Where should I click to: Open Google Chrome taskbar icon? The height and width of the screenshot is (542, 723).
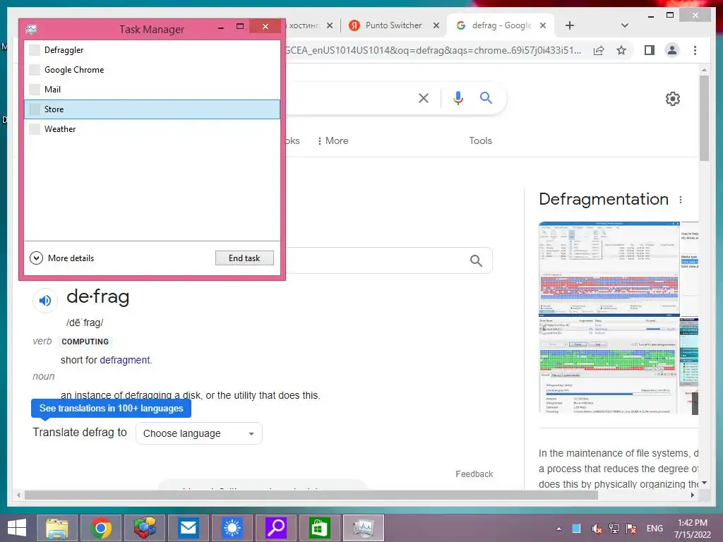coord(101,528)
